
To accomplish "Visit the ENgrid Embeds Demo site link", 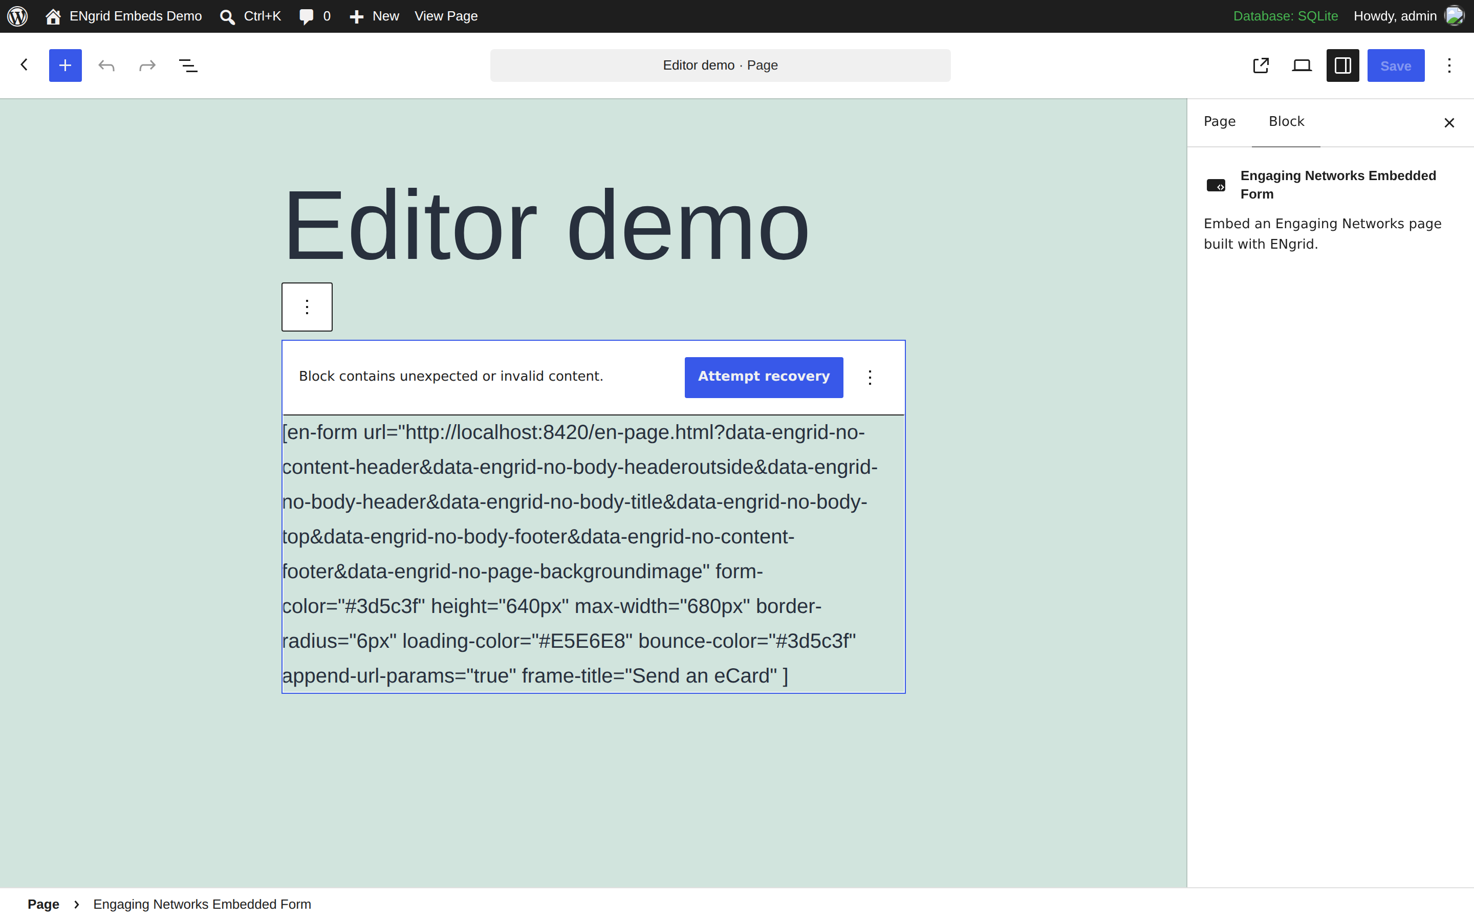I will (124, 16).
